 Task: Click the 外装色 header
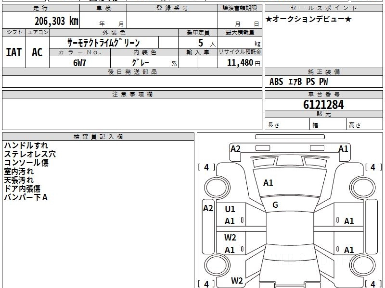pos(114,32)
